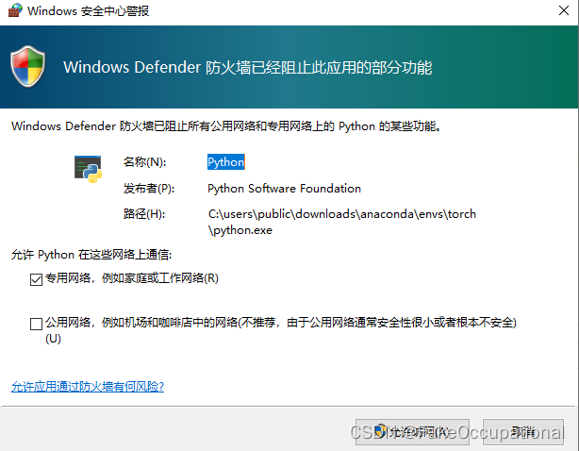
Task: Click the Allow access button (允许访问)
Action: coord(412,431)
